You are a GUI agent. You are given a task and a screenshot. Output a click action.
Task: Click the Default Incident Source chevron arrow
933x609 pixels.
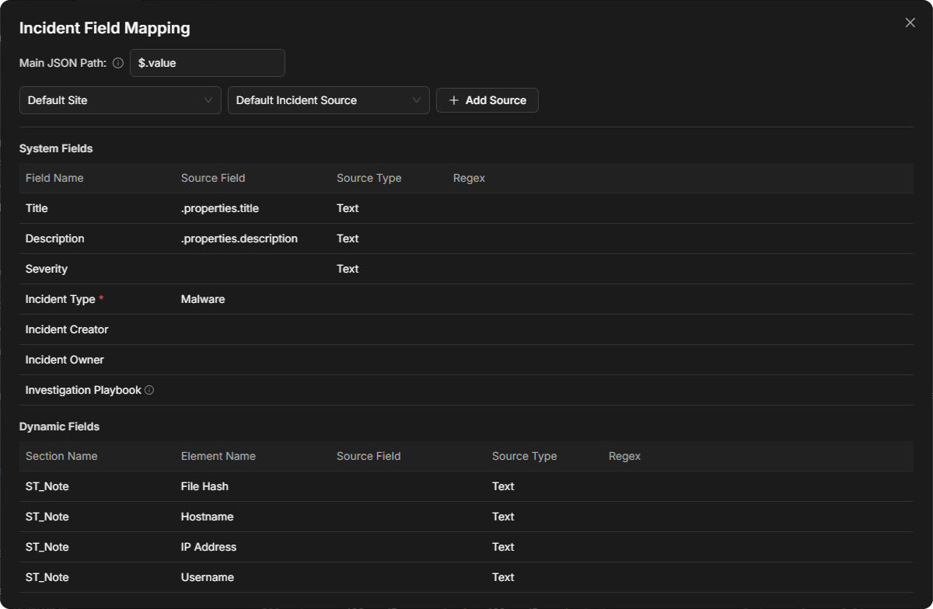click(417, 100)
